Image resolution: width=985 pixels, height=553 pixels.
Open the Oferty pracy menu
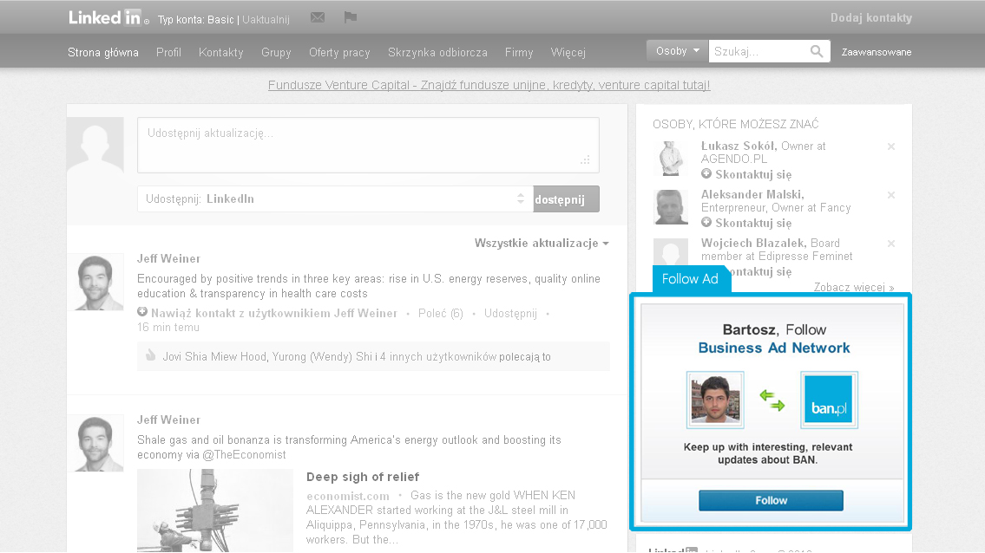[339, 52]
